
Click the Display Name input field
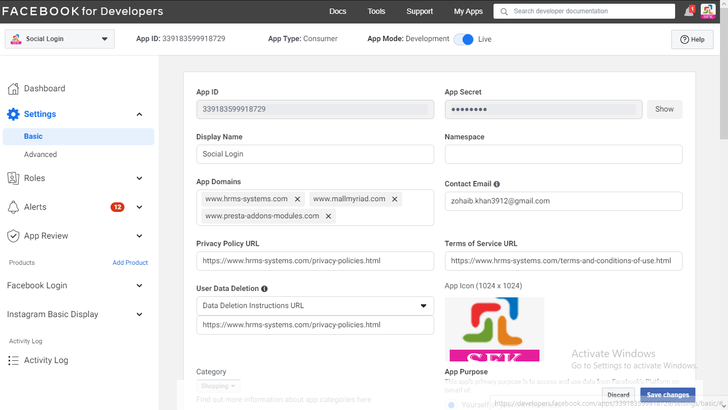[315, 154]
